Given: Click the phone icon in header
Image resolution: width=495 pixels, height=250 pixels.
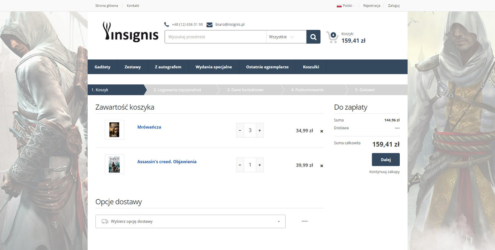Looking at the screenshot, I should pyautogui.click(x=167, y=25).
